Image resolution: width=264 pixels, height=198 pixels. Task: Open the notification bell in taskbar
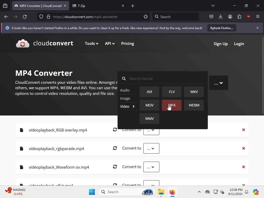246,192
